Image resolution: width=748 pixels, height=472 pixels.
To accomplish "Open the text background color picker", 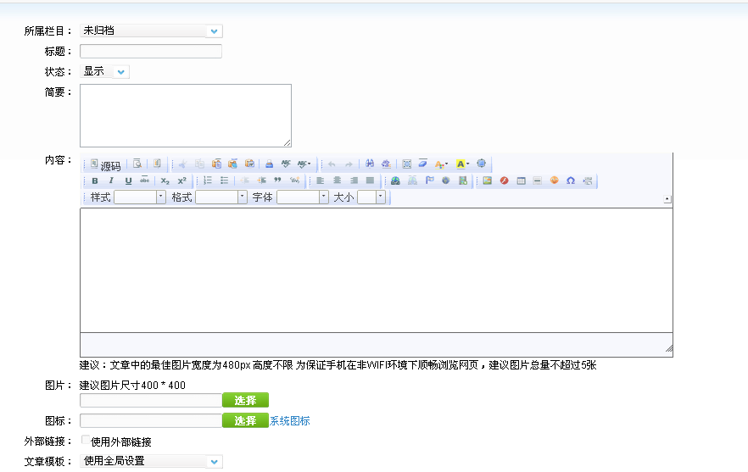I will tap(461, 164).
